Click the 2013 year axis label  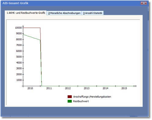click(87, 88)
